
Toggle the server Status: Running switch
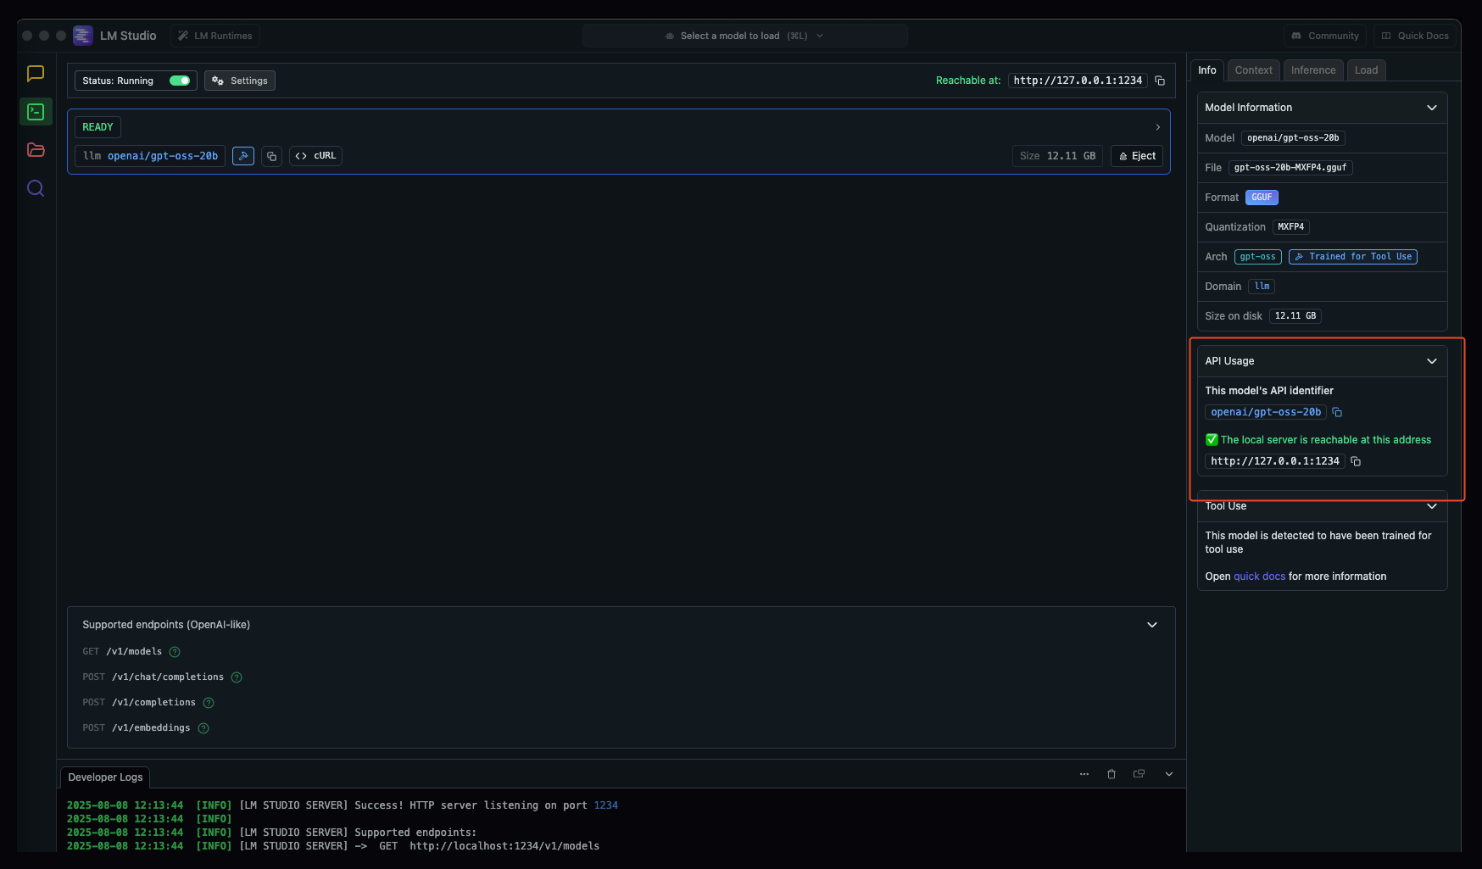pos(178,81)
